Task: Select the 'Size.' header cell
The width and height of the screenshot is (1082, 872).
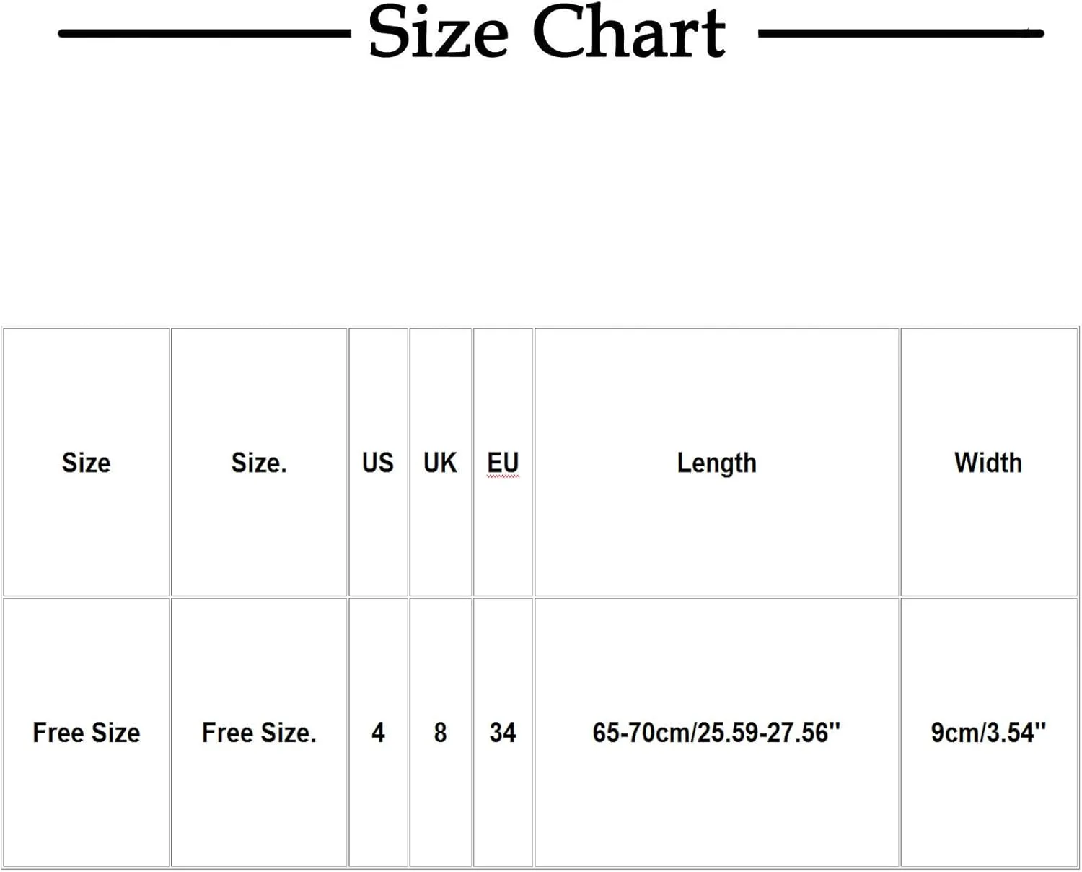Action: 259,463
